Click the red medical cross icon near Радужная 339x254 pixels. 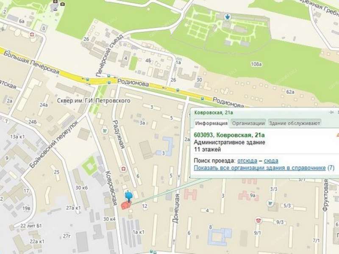(123, 169)
